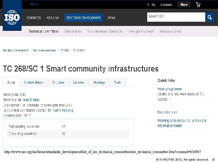Select Technical committees submenu
This screenshot has height=163, width=218.
[44, 31]
